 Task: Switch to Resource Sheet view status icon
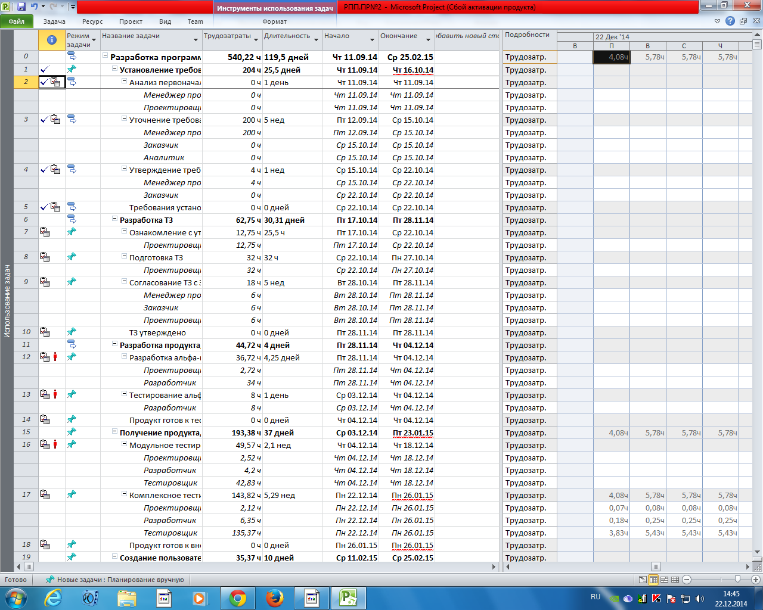click(x=675, y=580)
